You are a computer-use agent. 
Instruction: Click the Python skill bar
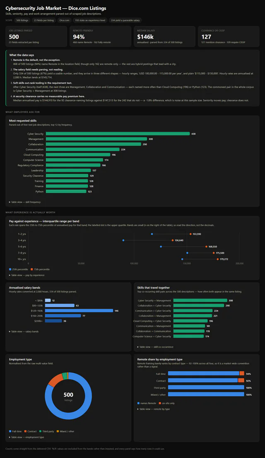pos(66,191)
